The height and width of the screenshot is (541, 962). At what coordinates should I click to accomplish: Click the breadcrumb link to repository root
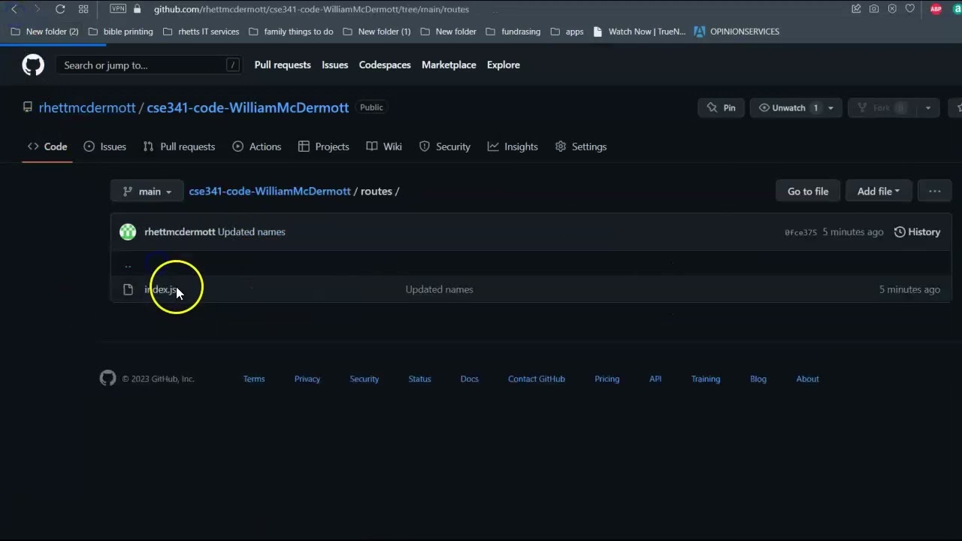[270, 191]
